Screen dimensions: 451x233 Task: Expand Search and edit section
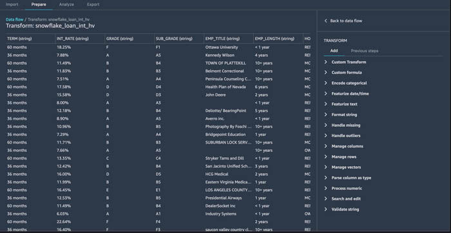coord(343,199)
